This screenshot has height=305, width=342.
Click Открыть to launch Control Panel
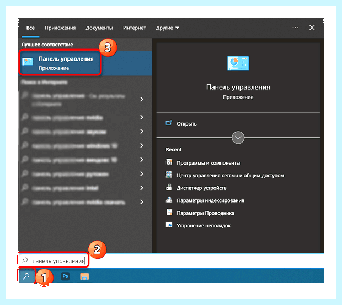(186, 124)
